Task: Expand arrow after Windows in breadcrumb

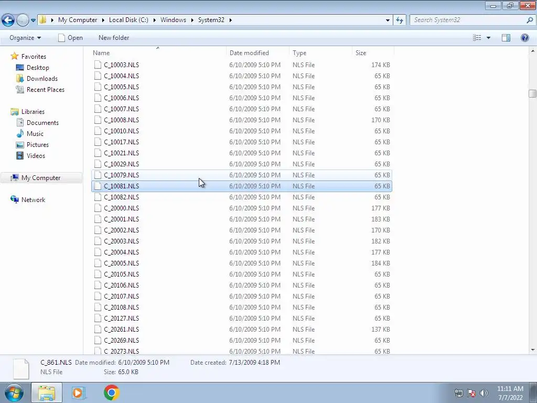Action: [x=192, y=20]
